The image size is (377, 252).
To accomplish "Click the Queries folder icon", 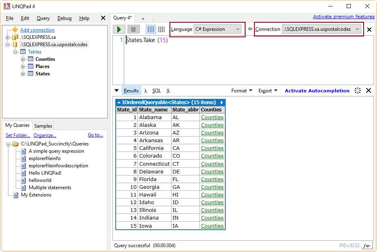I will point(16,144).
